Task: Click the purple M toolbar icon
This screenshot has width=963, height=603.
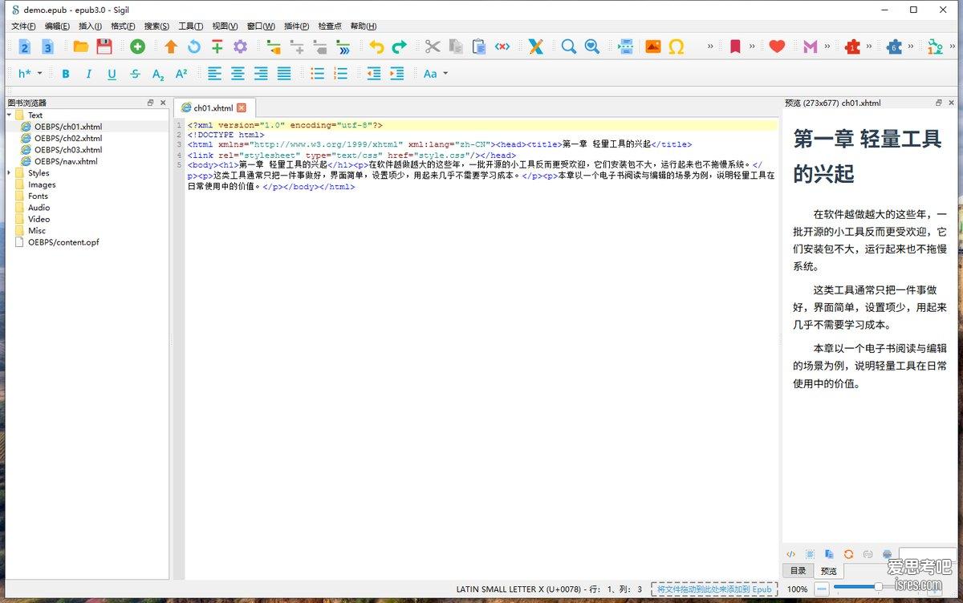Action: (x=811, y=47)
